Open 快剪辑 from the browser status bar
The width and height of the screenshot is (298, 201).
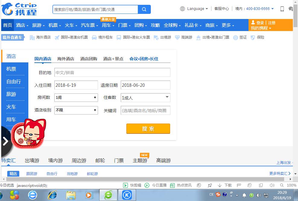pos(125,185)
